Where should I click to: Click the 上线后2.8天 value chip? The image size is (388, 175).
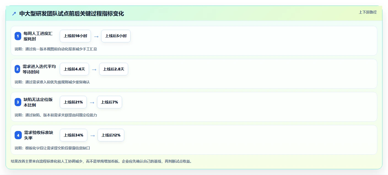pyautogui.click(x=114, y=69)
